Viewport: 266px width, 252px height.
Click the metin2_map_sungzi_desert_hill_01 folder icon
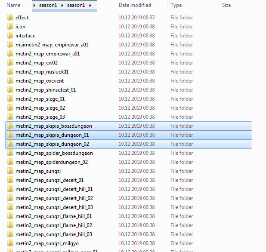pos(10,189)
